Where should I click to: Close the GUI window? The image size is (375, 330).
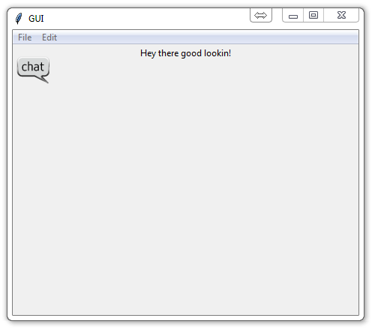point(341,15)
